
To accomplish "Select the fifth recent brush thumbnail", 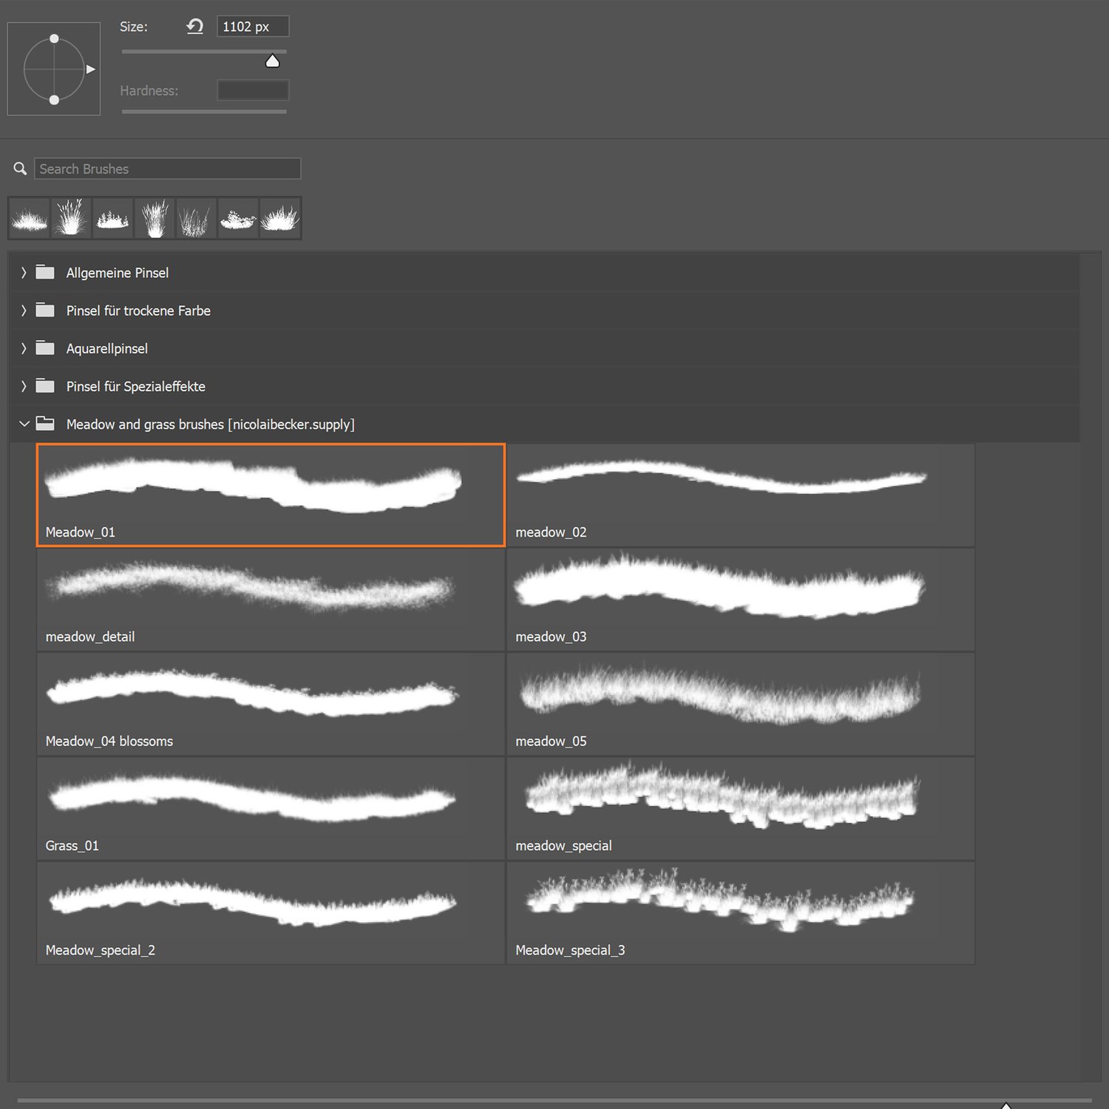I will click(196, 218).
